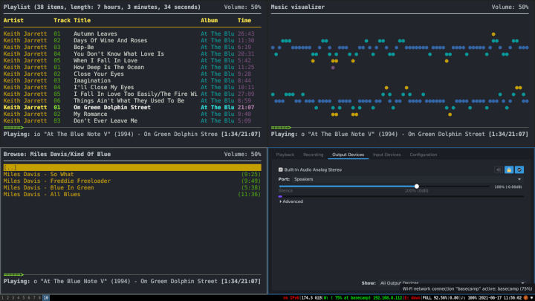Switch to the Recording tab
This screenshot has width=535, height=301.
313,155
